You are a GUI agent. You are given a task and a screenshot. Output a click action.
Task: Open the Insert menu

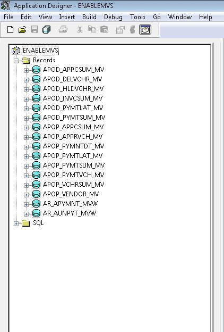[67, 17]
